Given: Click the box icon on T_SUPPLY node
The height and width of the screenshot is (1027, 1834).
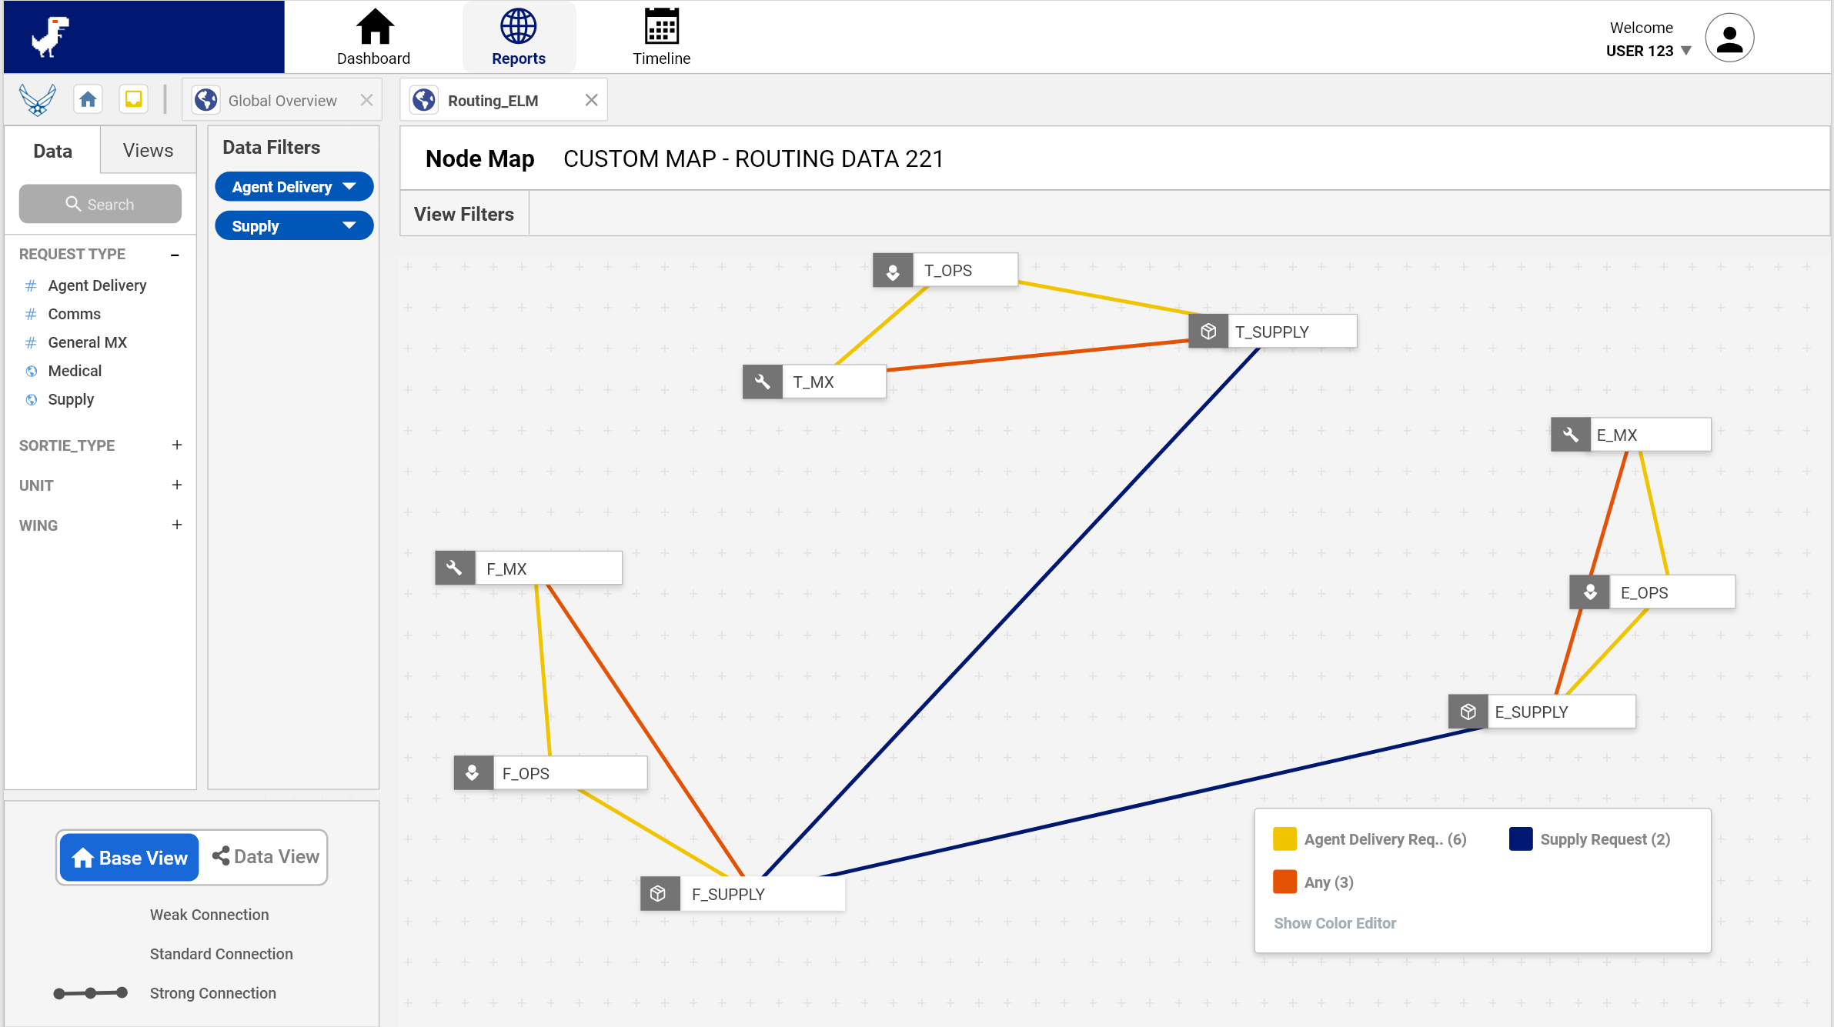Looking at the screenshot, I should [1208, 332].
